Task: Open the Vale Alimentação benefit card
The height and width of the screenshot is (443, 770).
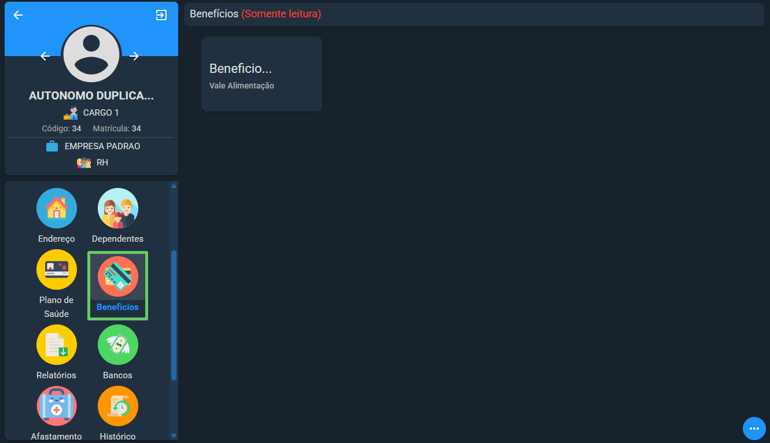Action: [261, 74]
